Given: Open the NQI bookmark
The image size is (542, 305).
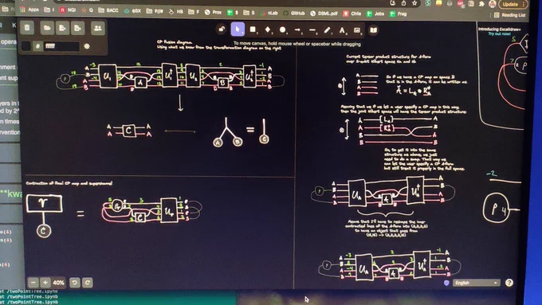Looking at the screenshot, I should [x=68, y=10].
